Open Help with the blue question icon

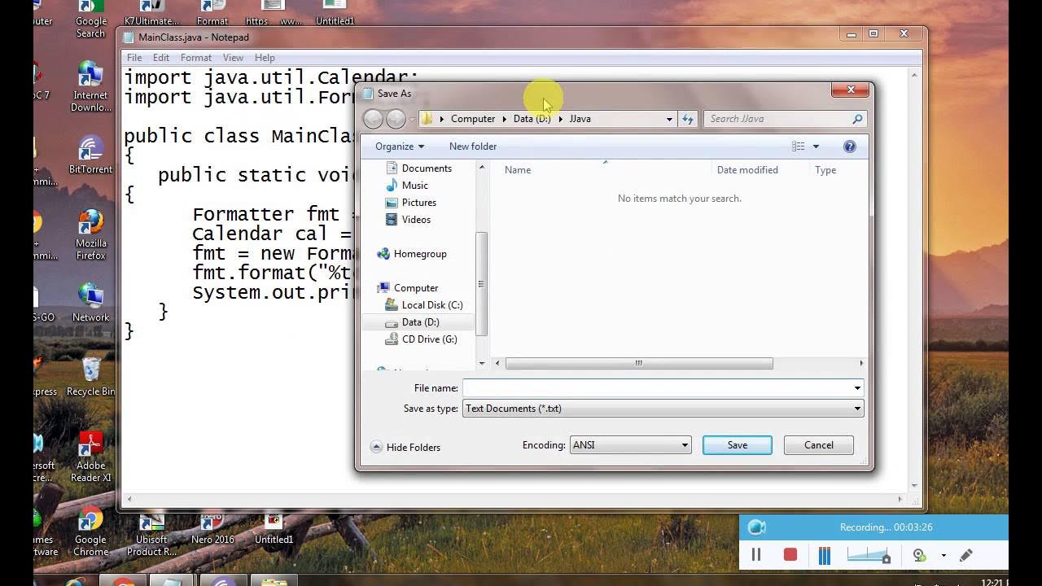850,146
